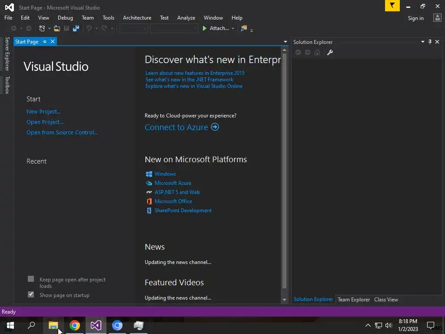Check Keep page open after project loads
445x334 pixels.
(31, 279)
